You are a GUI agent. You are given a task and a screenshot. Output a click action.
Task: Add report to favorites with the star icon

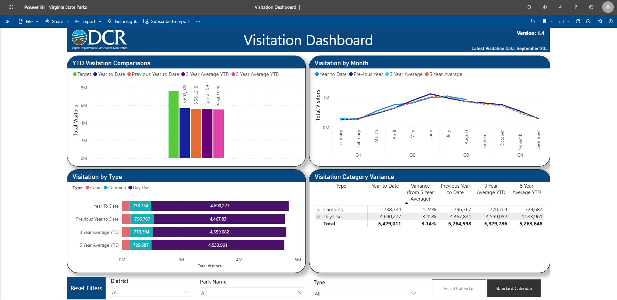[600, 21]
